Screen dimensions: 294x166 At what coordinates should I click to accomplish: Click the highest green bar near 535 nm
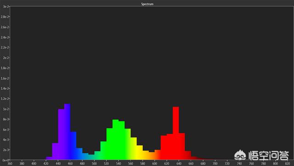pyautogui.click(x=115, y=139)
